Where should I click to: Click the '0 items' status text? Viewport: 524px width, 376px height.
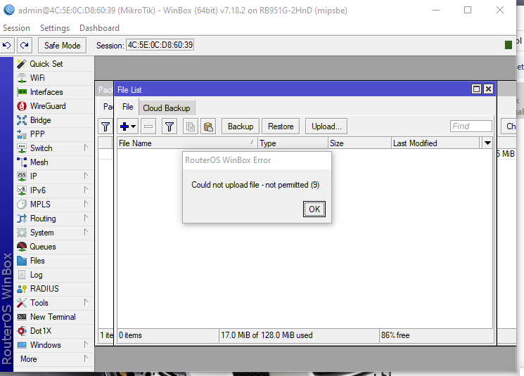pyautogui.click(x=130, y=335)
